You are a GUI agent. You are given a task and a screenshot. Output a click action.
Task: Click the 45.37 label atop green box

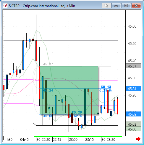click(x=48, y=64)
